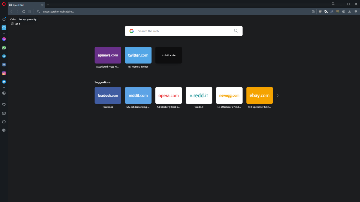
Task: Click the 'XFX Speedster MER...' caption
Action: click(x=259, y=107)
